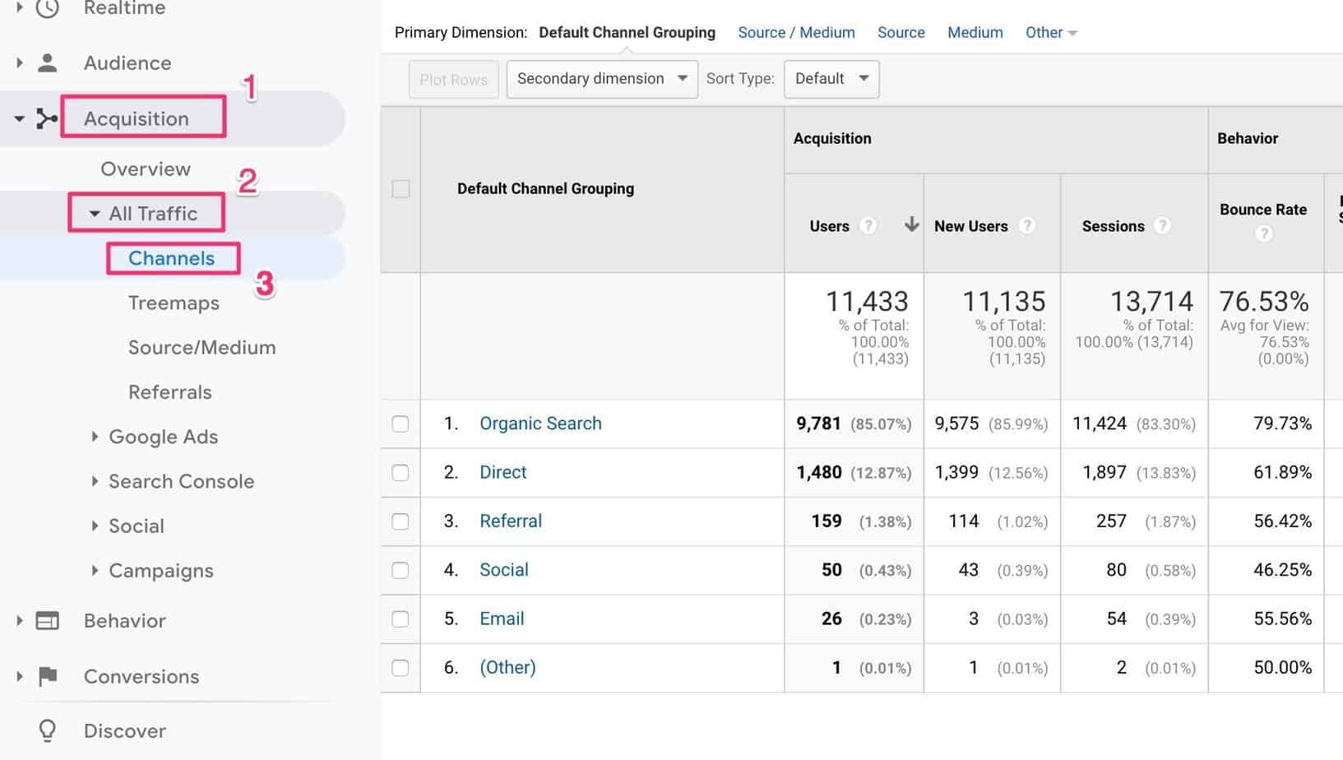Open the Secondary dimension dropdown
Image resolution: width=1343 pixels, height=760 pixels.
tap(601, 79)
